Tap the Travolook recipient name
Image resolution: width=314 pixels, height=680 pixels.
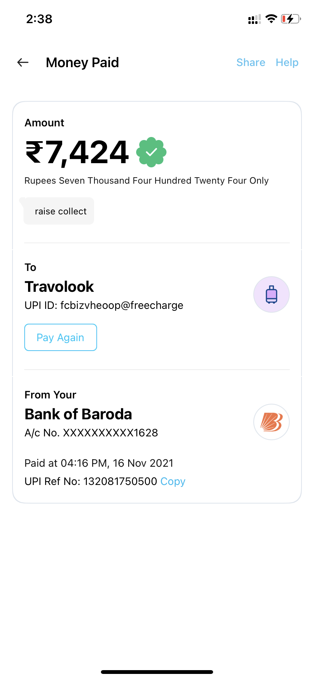tap(59, 287)
